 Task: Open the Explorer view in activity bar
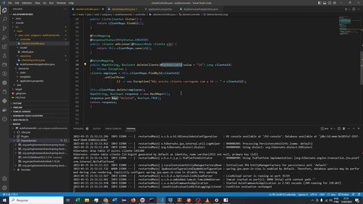(x=5, y=10)
